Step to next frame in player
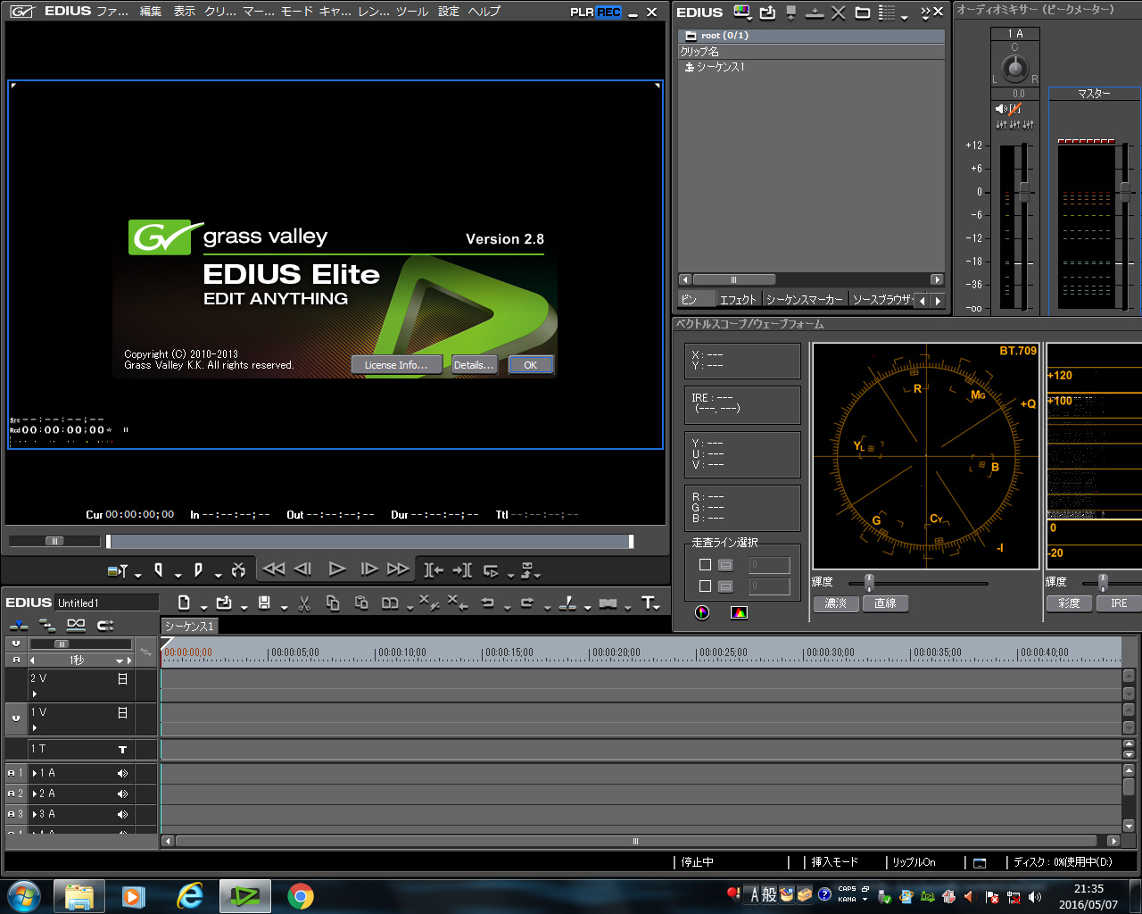 coord(368,569)
